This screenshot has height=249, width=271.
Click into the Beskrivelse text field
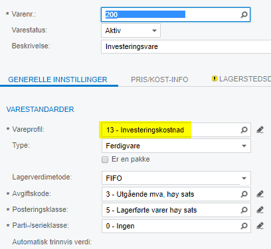186,46
